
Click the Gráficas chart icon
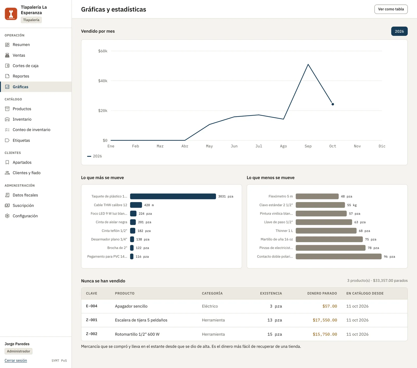7,87
